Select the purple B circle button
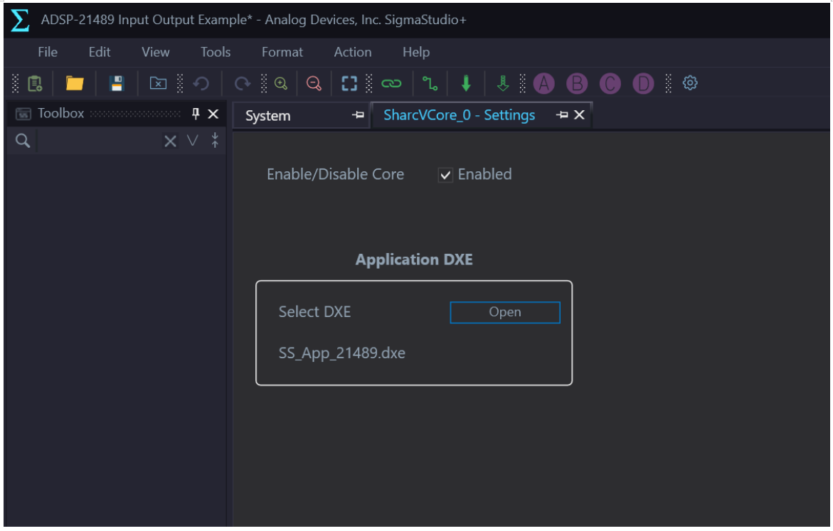 tap(577, 83)
